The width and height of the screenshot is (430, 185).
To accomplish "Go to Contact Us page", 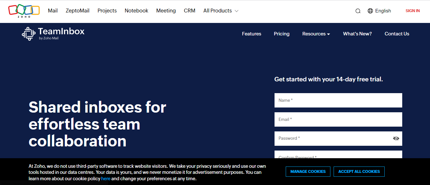I will click(x=397, y=34).
